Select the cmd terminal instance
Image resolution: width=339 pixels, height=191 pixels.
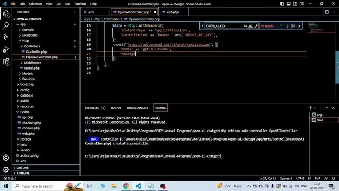point(324,120)
